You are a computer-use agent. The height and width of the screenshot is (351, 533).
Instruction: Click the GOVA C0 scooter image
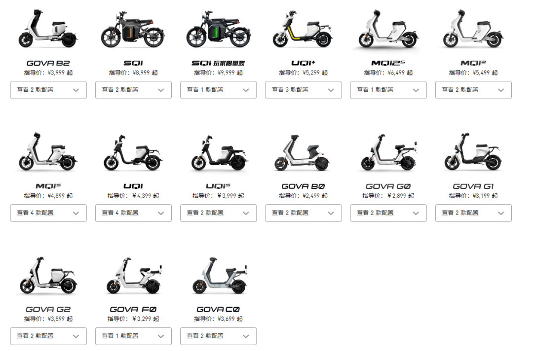pos(219,276)
